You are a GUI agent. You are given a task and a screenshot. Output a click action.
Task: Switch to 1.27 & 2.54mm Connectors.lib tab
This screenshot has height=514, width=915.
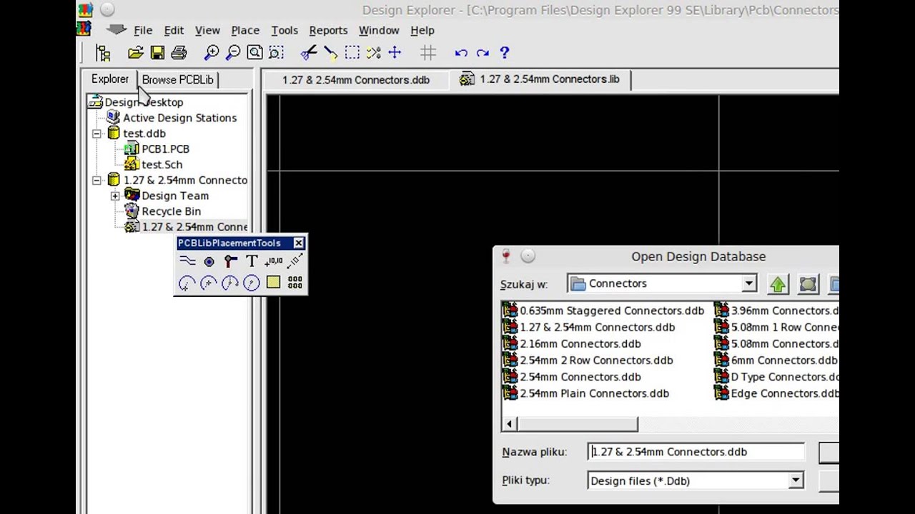(x=540, y=79)
